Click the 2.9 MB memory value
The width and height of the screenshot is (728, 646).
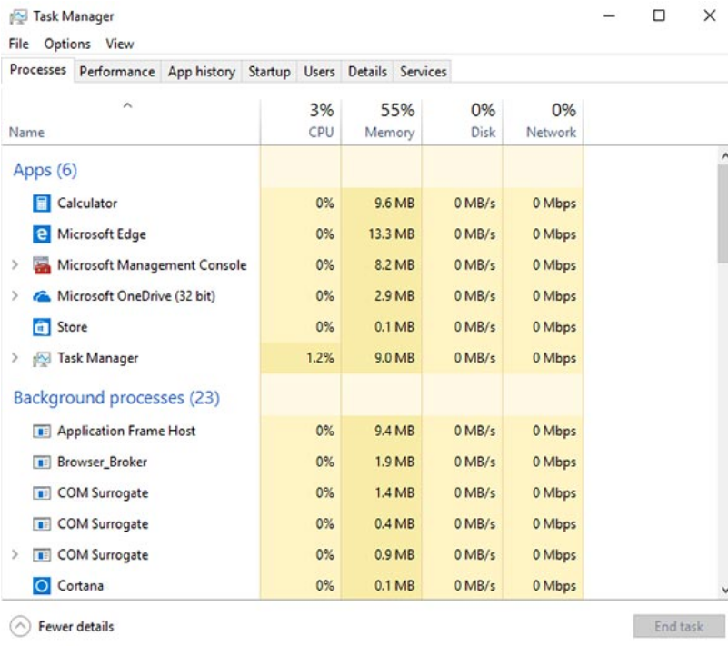point(394,296)
